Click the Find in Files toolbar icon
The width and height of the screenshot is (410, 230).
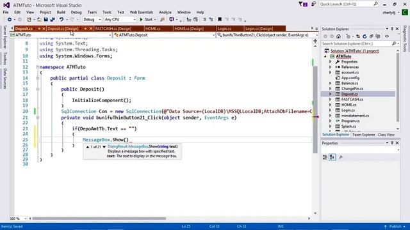(x=162, y=20)
